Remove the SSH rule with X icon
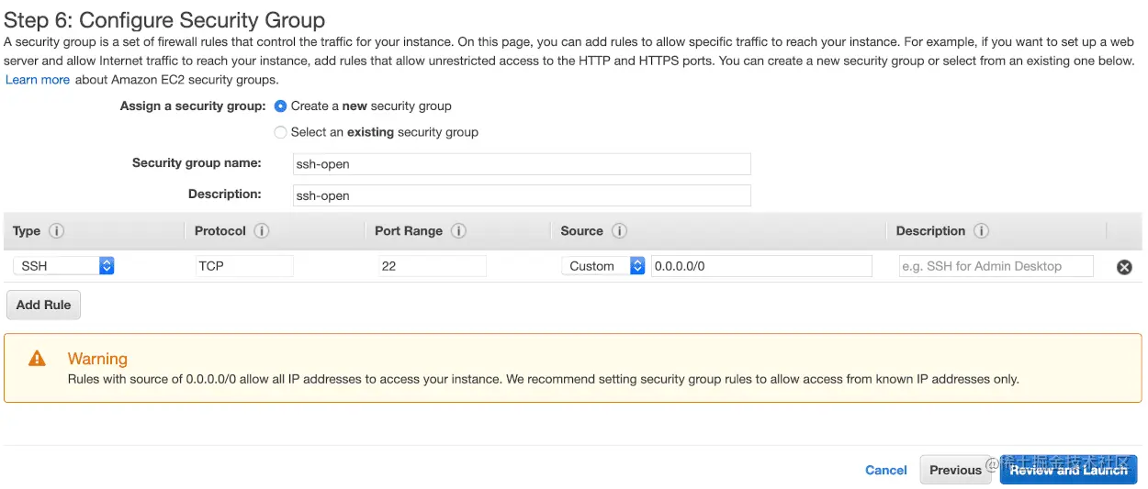This screenshot has width=1148, height=489. [1123, 267]
